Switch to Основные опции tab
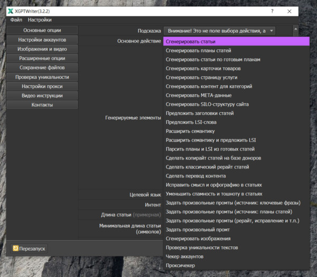Viewport: 317px width, 277px height. [42, 30]
